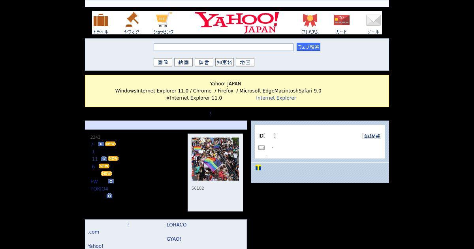
Task: Click the video icon beside headline 7
Action: pyautogui.click(x=101, y=144)
